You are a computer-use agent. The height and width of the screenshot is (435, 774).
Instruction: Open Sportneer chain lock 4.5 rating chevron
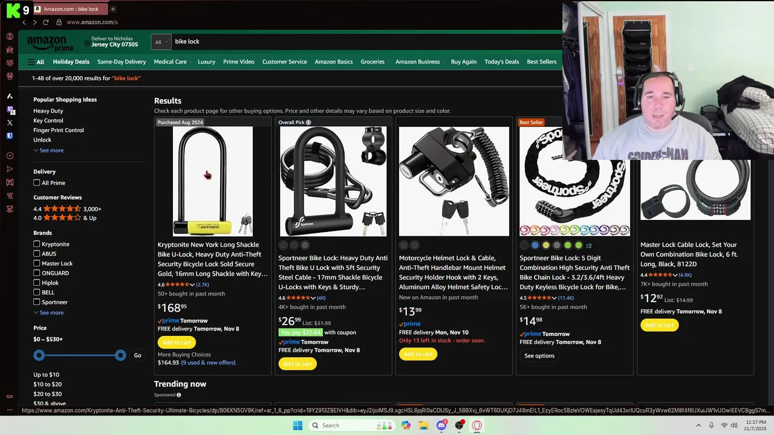(x=554, y=298)
